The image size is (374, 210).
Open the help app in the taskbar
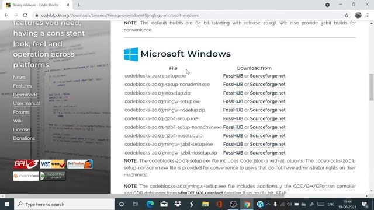260,204
